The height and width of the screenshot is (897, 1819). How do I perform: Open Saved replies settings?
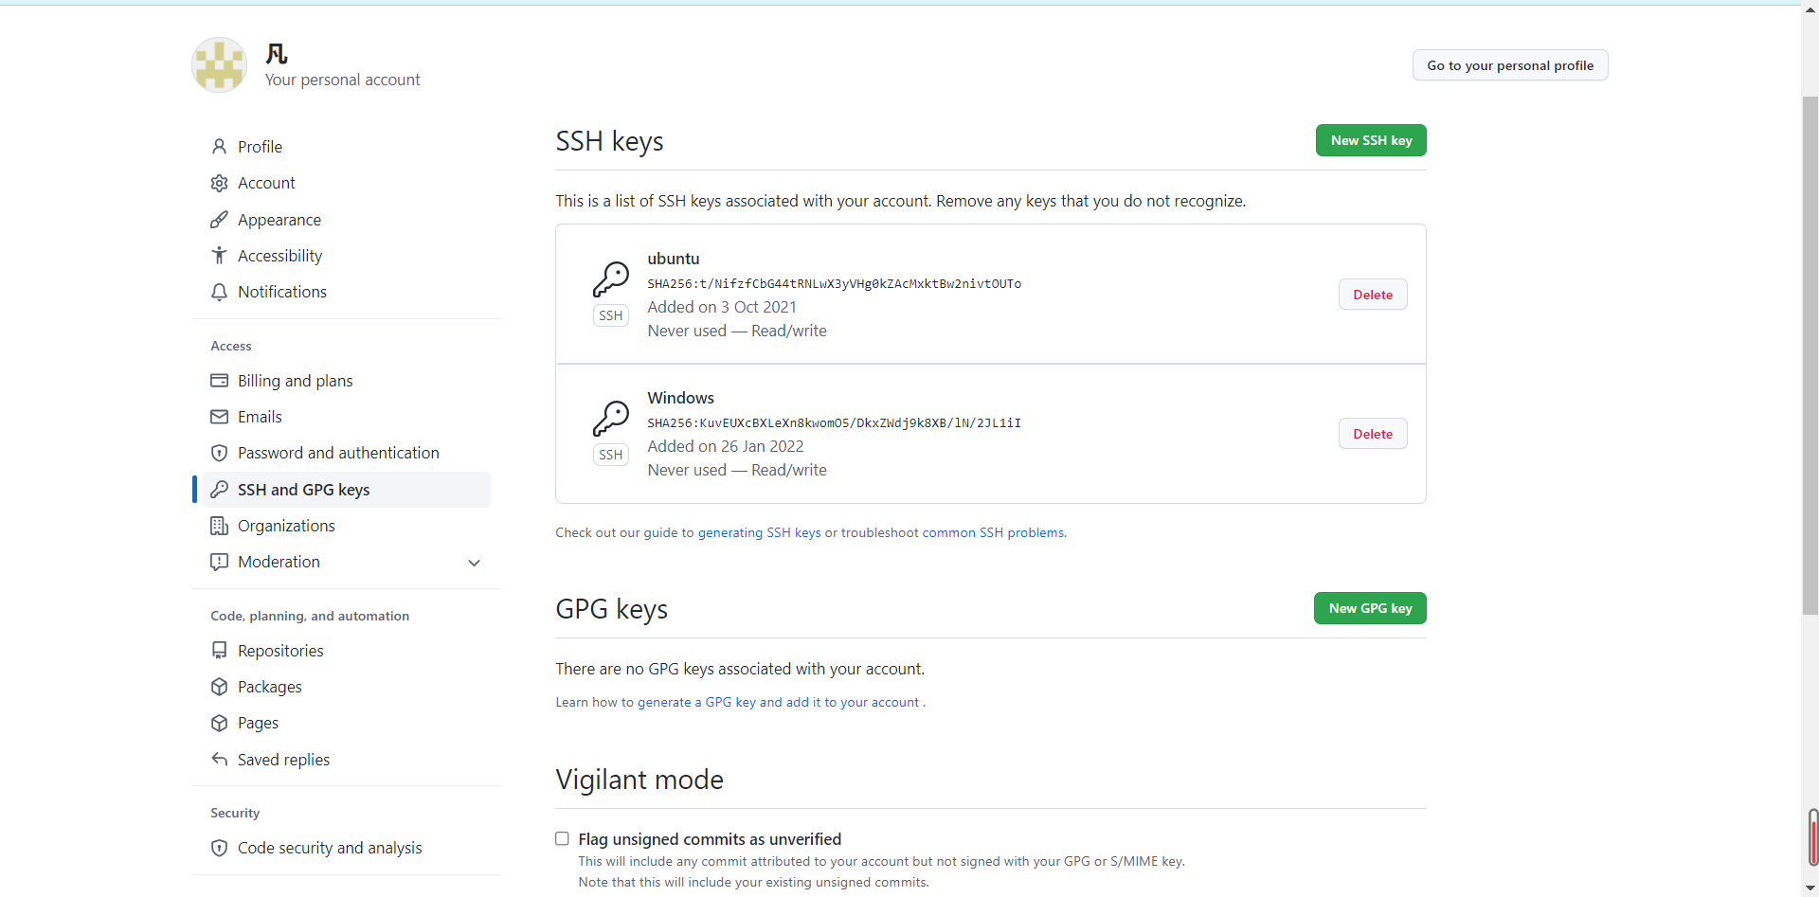click(346, 760)
